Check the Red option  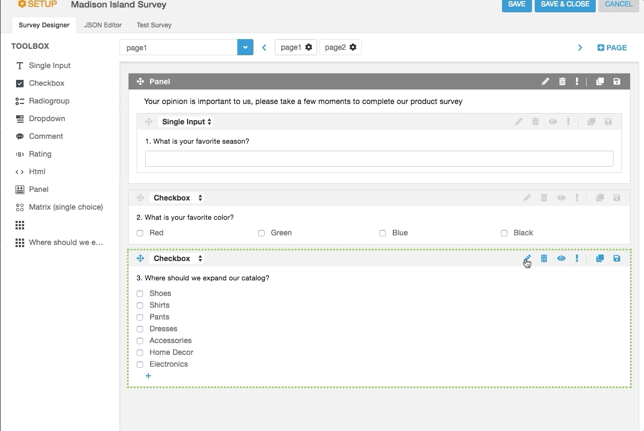140,233
